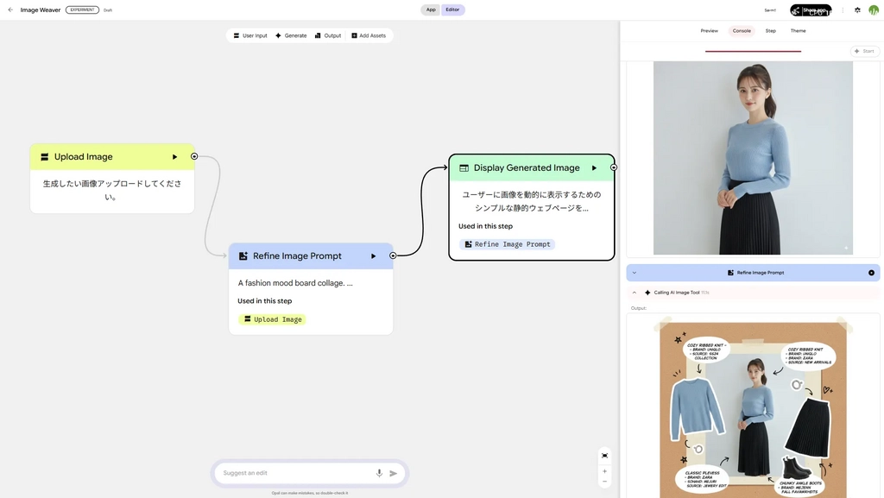Zoom out on the canvas with minus
The width and height of the screenshot is (884, 498).
pos(604,482)
